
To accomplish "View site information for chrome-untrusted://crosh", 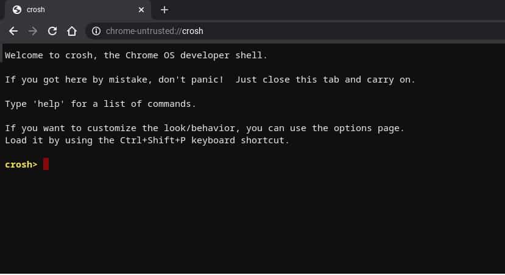I will 96,31.
